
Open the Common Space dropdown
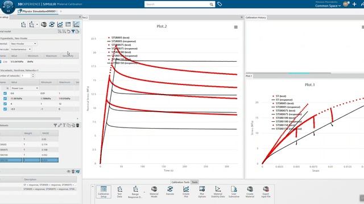[x=328, y=6]
